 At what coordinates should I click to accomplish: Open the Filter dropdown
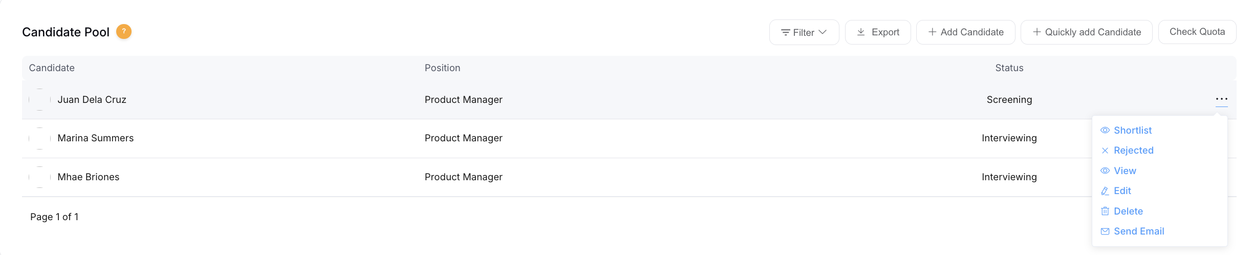coord(804,32)
